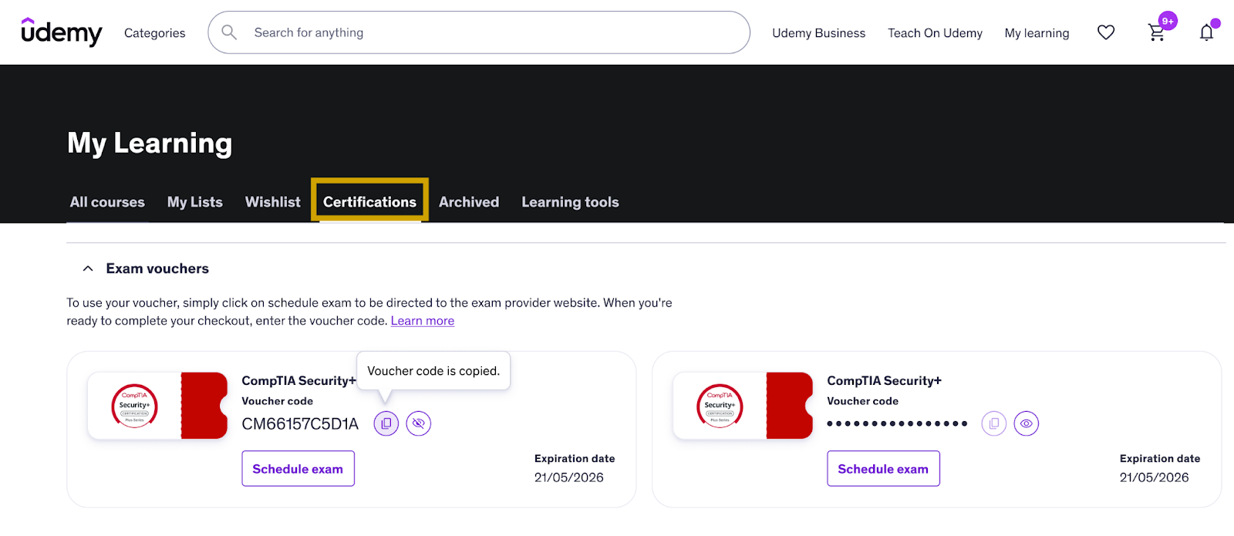
Task: Copy the CM66157C5D1A voucher code
Action: (386, 423)
